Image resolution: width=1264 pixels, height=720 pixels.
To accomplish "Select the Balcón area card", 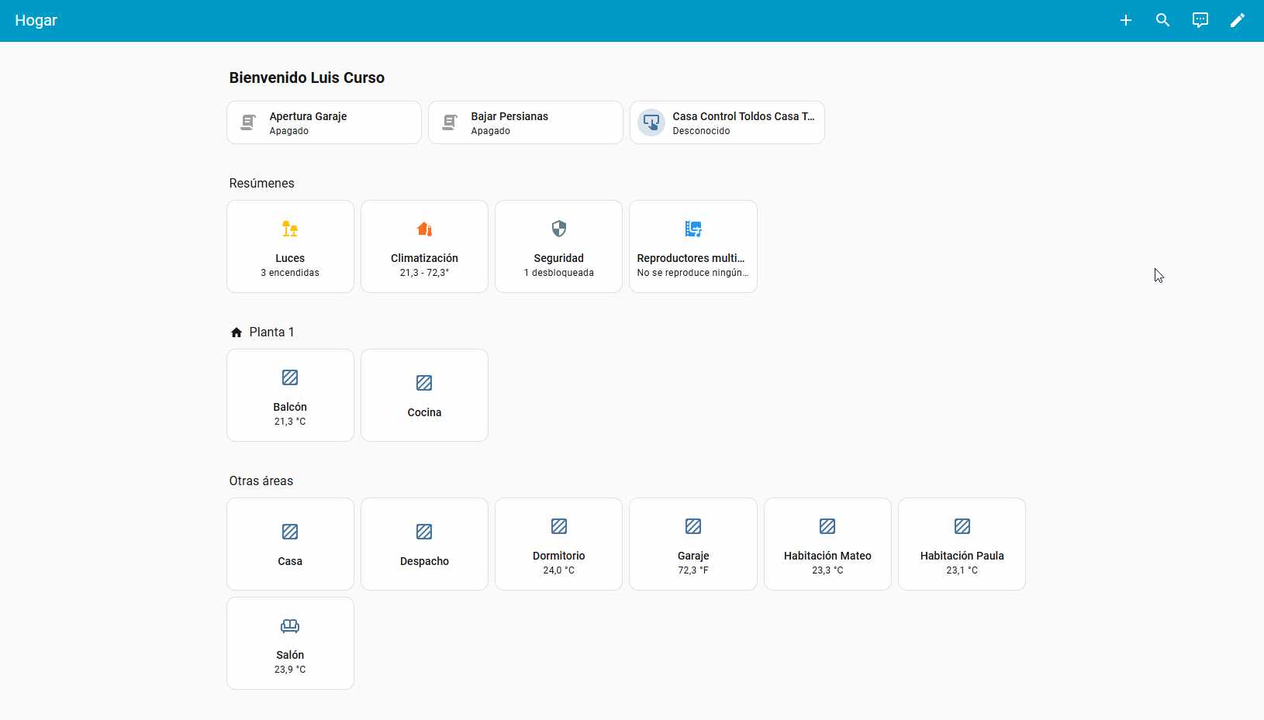I will (290, 395).
